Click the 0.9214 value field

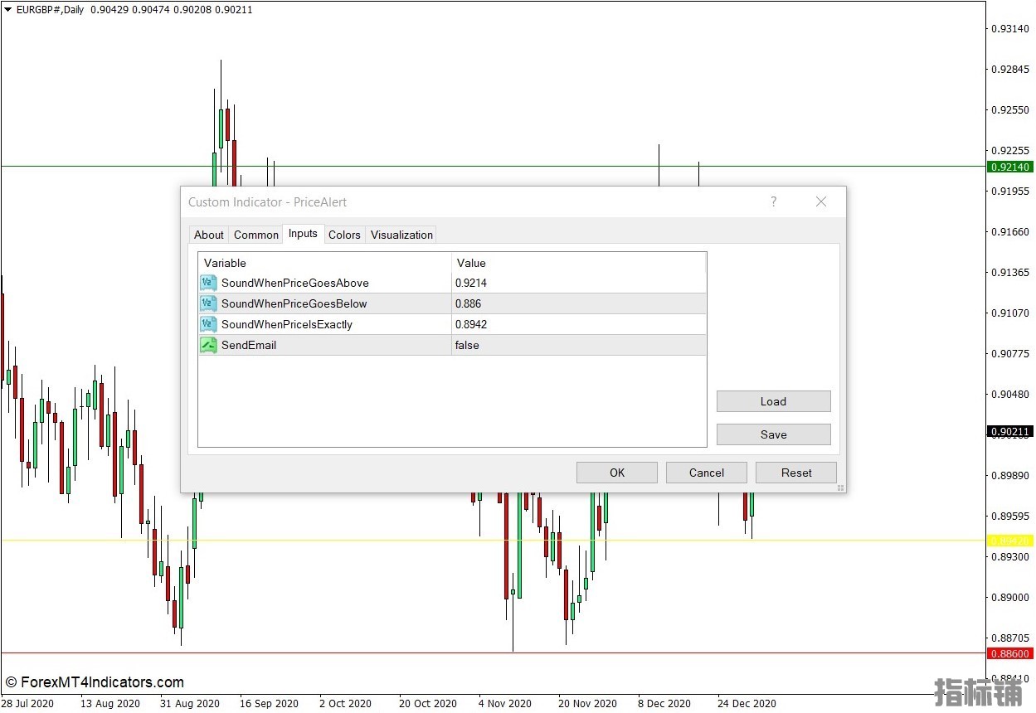(x=578, y=283)
